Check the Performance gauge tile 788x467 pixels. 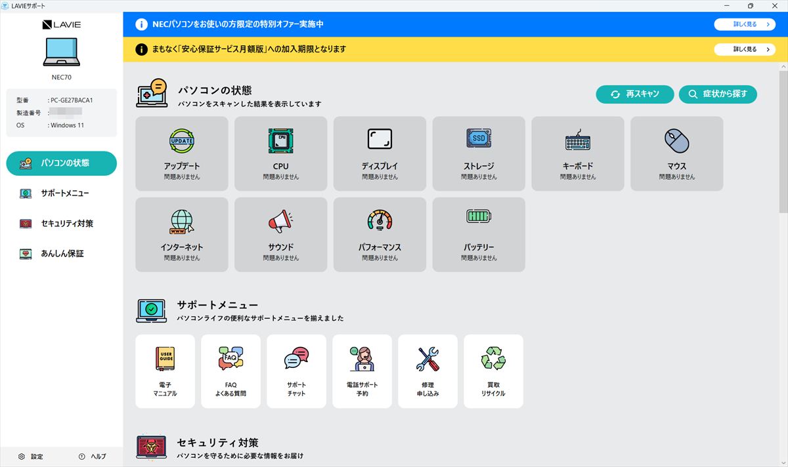380,235
